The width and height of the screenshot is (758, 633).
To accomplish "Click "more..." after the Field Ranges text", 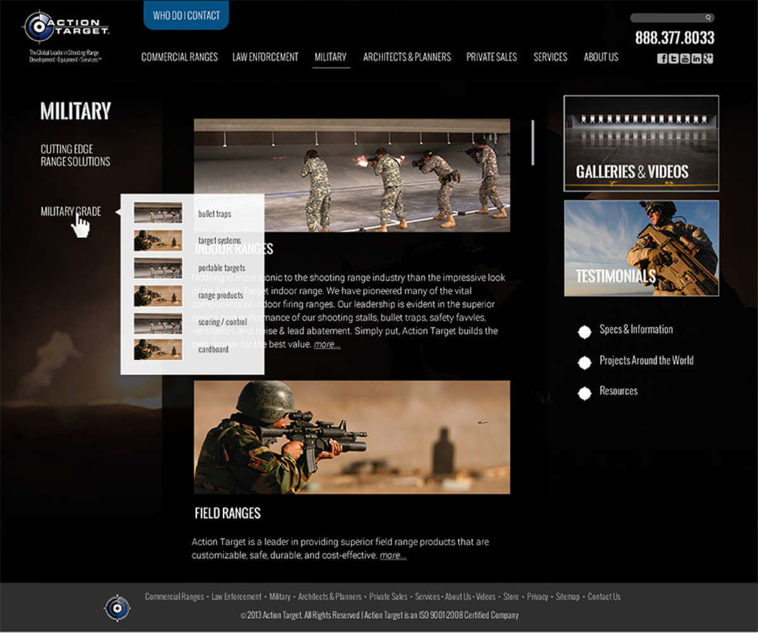I will tap(392, 556).
